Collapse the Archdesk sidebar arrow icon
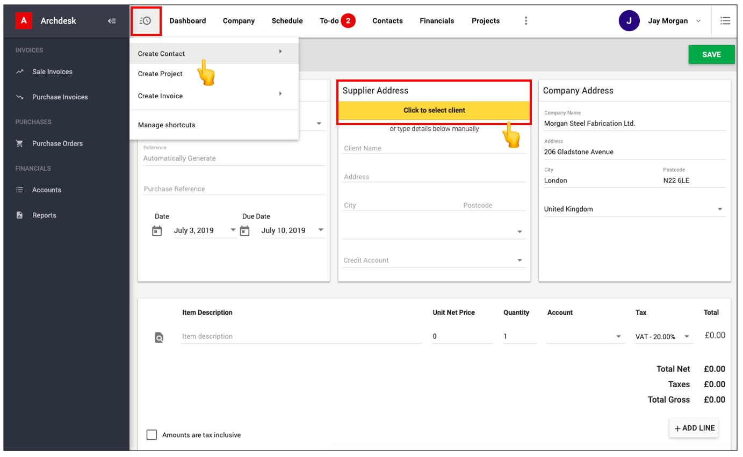743x457 pixels. 112,21
